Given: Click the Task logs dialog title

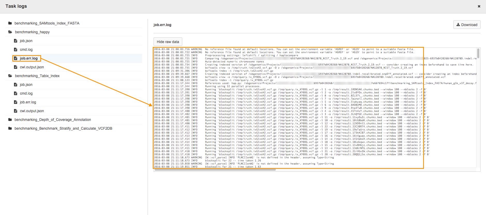Looking at the screenshot, I should point(16,6).
